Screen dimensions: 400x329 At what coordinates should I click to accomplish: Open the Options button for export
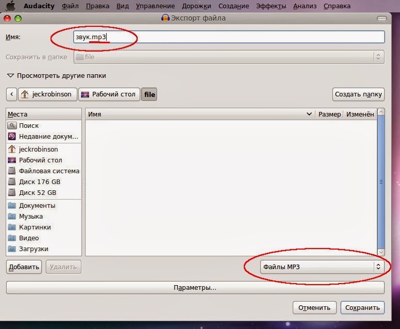[195, 288]
